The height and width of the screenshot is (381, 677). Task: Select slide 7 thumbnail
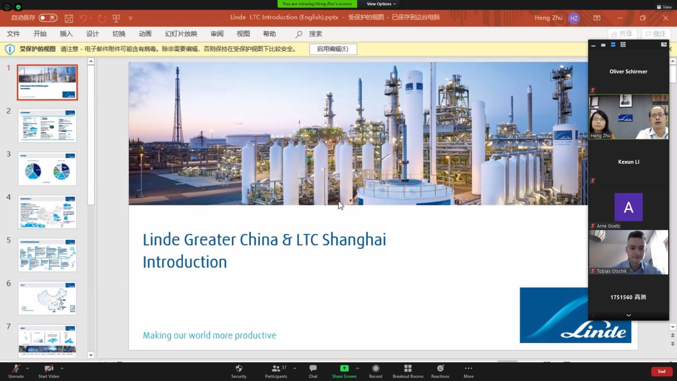(47, 341)
